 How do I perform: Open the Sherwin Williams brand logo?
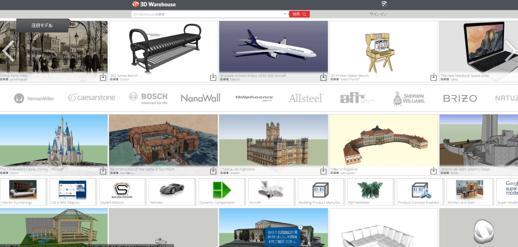tap(409, 98)
